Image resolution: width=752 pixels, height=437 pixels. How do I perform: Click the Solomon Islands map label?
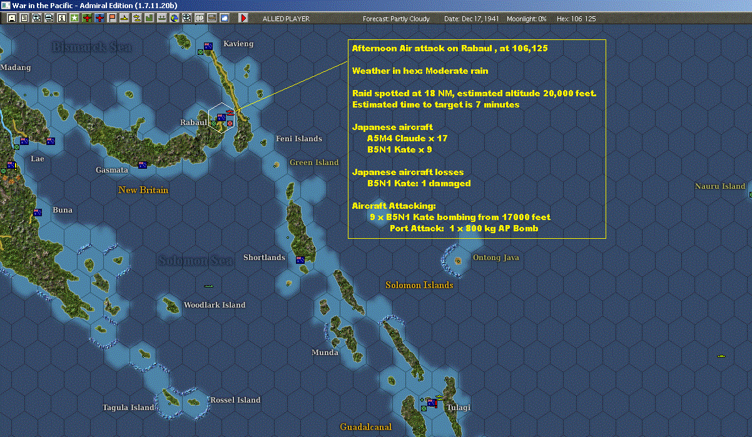pos(419,285)
